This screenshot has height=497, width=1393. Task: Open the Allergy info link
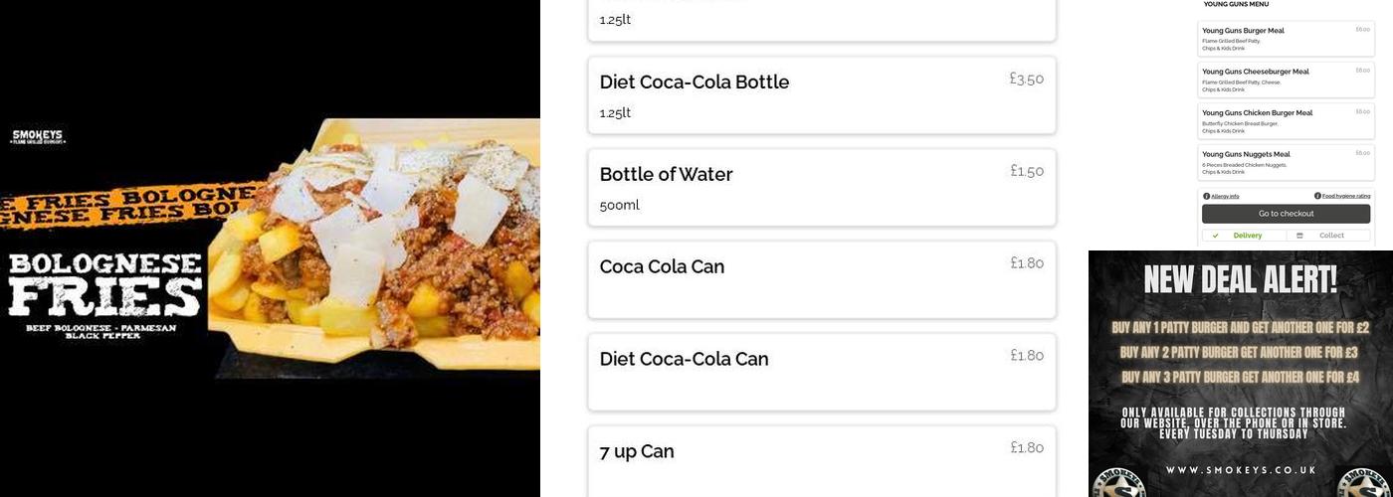pos(1225,197)
